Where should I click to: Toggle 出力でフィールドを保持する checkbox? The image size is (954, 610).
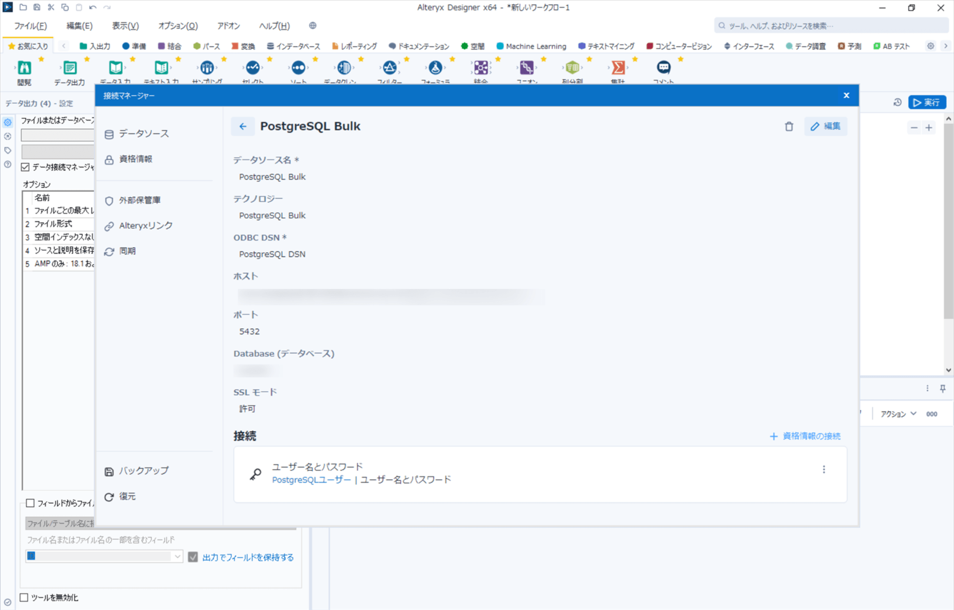click(193, 557)
